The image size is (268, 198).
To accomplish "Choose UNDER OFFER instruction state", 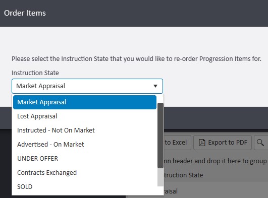I will pyautogui.click(x=85, y=159).
